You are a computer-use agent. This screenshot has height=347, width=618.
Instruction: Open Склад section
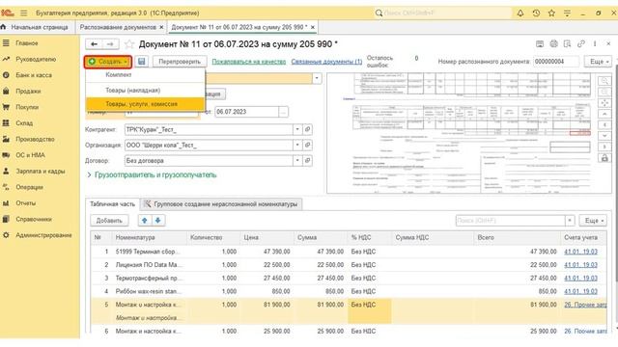24,122
